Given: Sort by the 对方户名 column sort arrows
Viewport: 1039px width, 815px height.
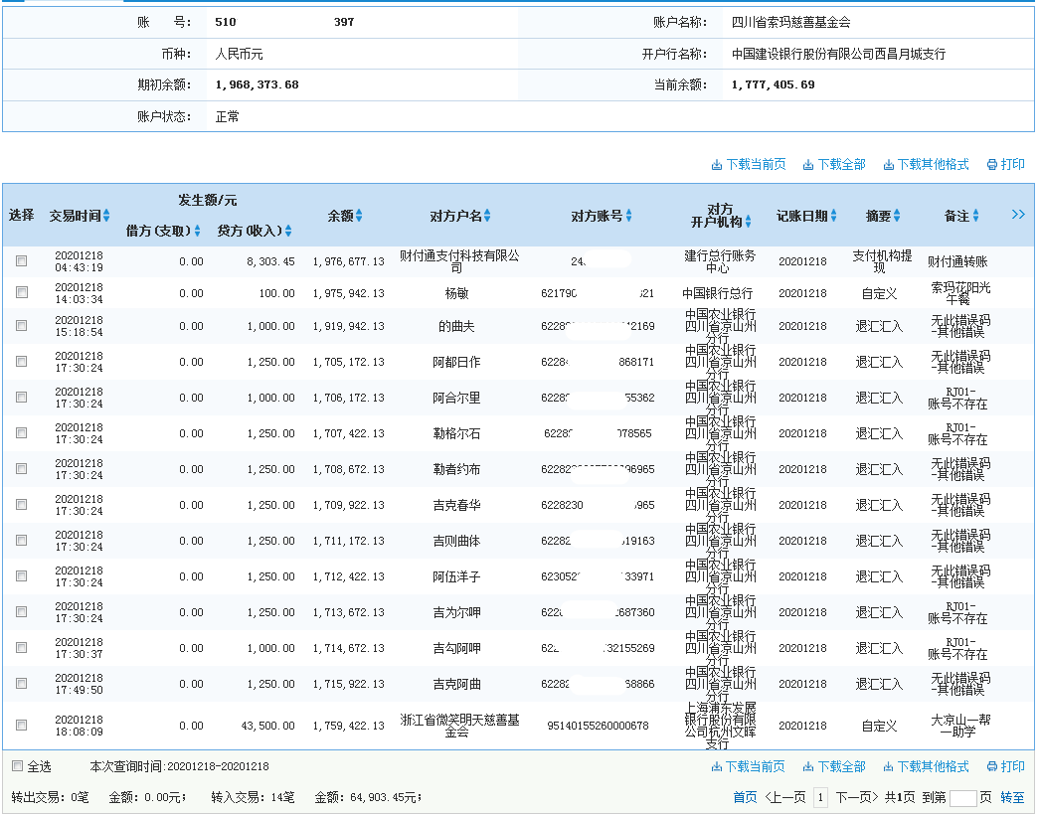Looking at the screenshot, I should point(486,214).
